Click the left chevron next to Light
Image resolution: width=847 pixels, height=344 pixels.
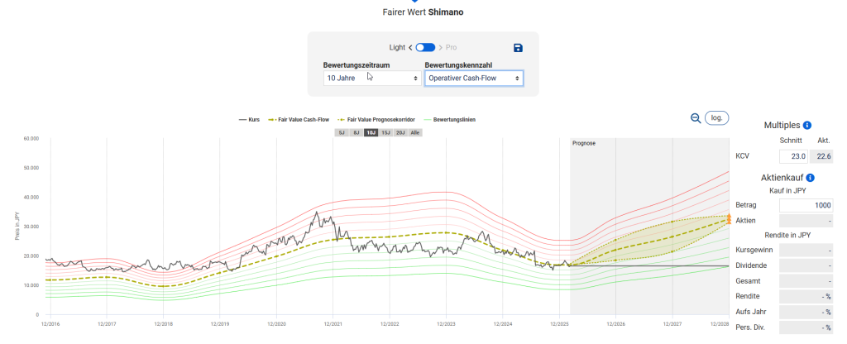click(410, 48)
